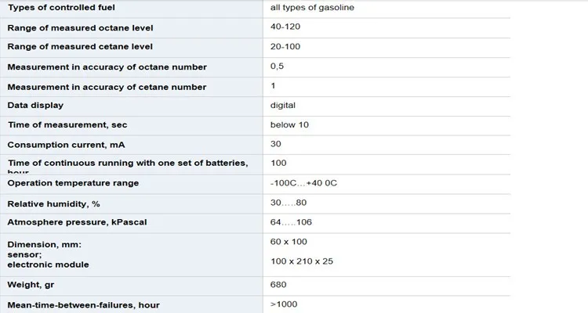Select the 'digital' value cell
Image resolution: width=588 pixels, height=313 pixels.
[x=283, y=105]
